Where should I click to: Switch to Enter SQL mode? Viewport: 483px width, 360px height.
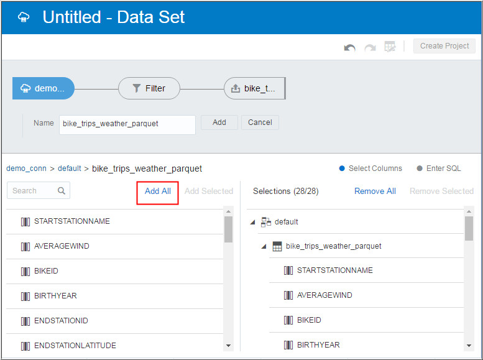(x=420, y=168)
